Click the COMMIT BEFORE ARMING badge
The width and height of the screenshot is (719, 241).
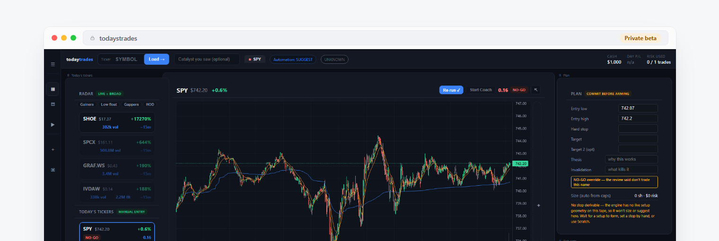[x=608, y=94]
